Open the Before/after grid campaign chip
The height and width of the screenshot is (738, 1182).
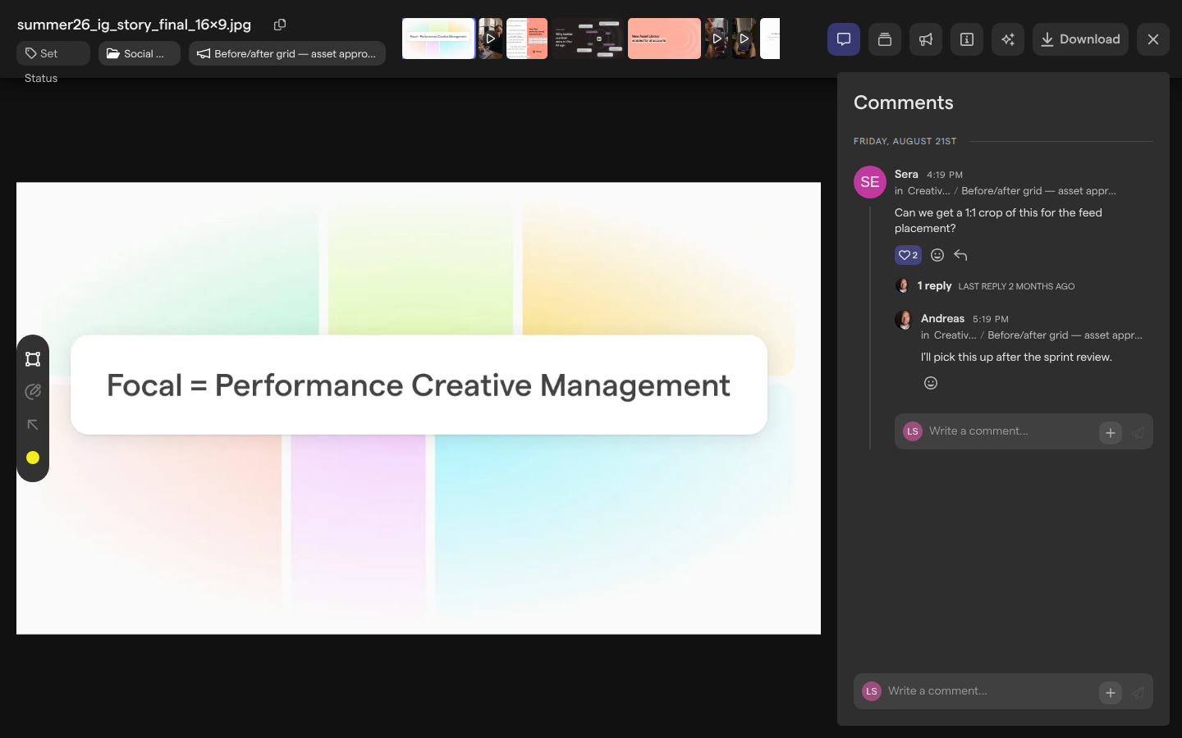click(x=287, y=53)
